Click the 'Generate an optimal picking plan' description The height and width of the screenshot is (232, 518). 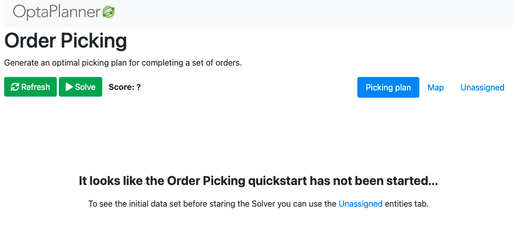(123, 63)
